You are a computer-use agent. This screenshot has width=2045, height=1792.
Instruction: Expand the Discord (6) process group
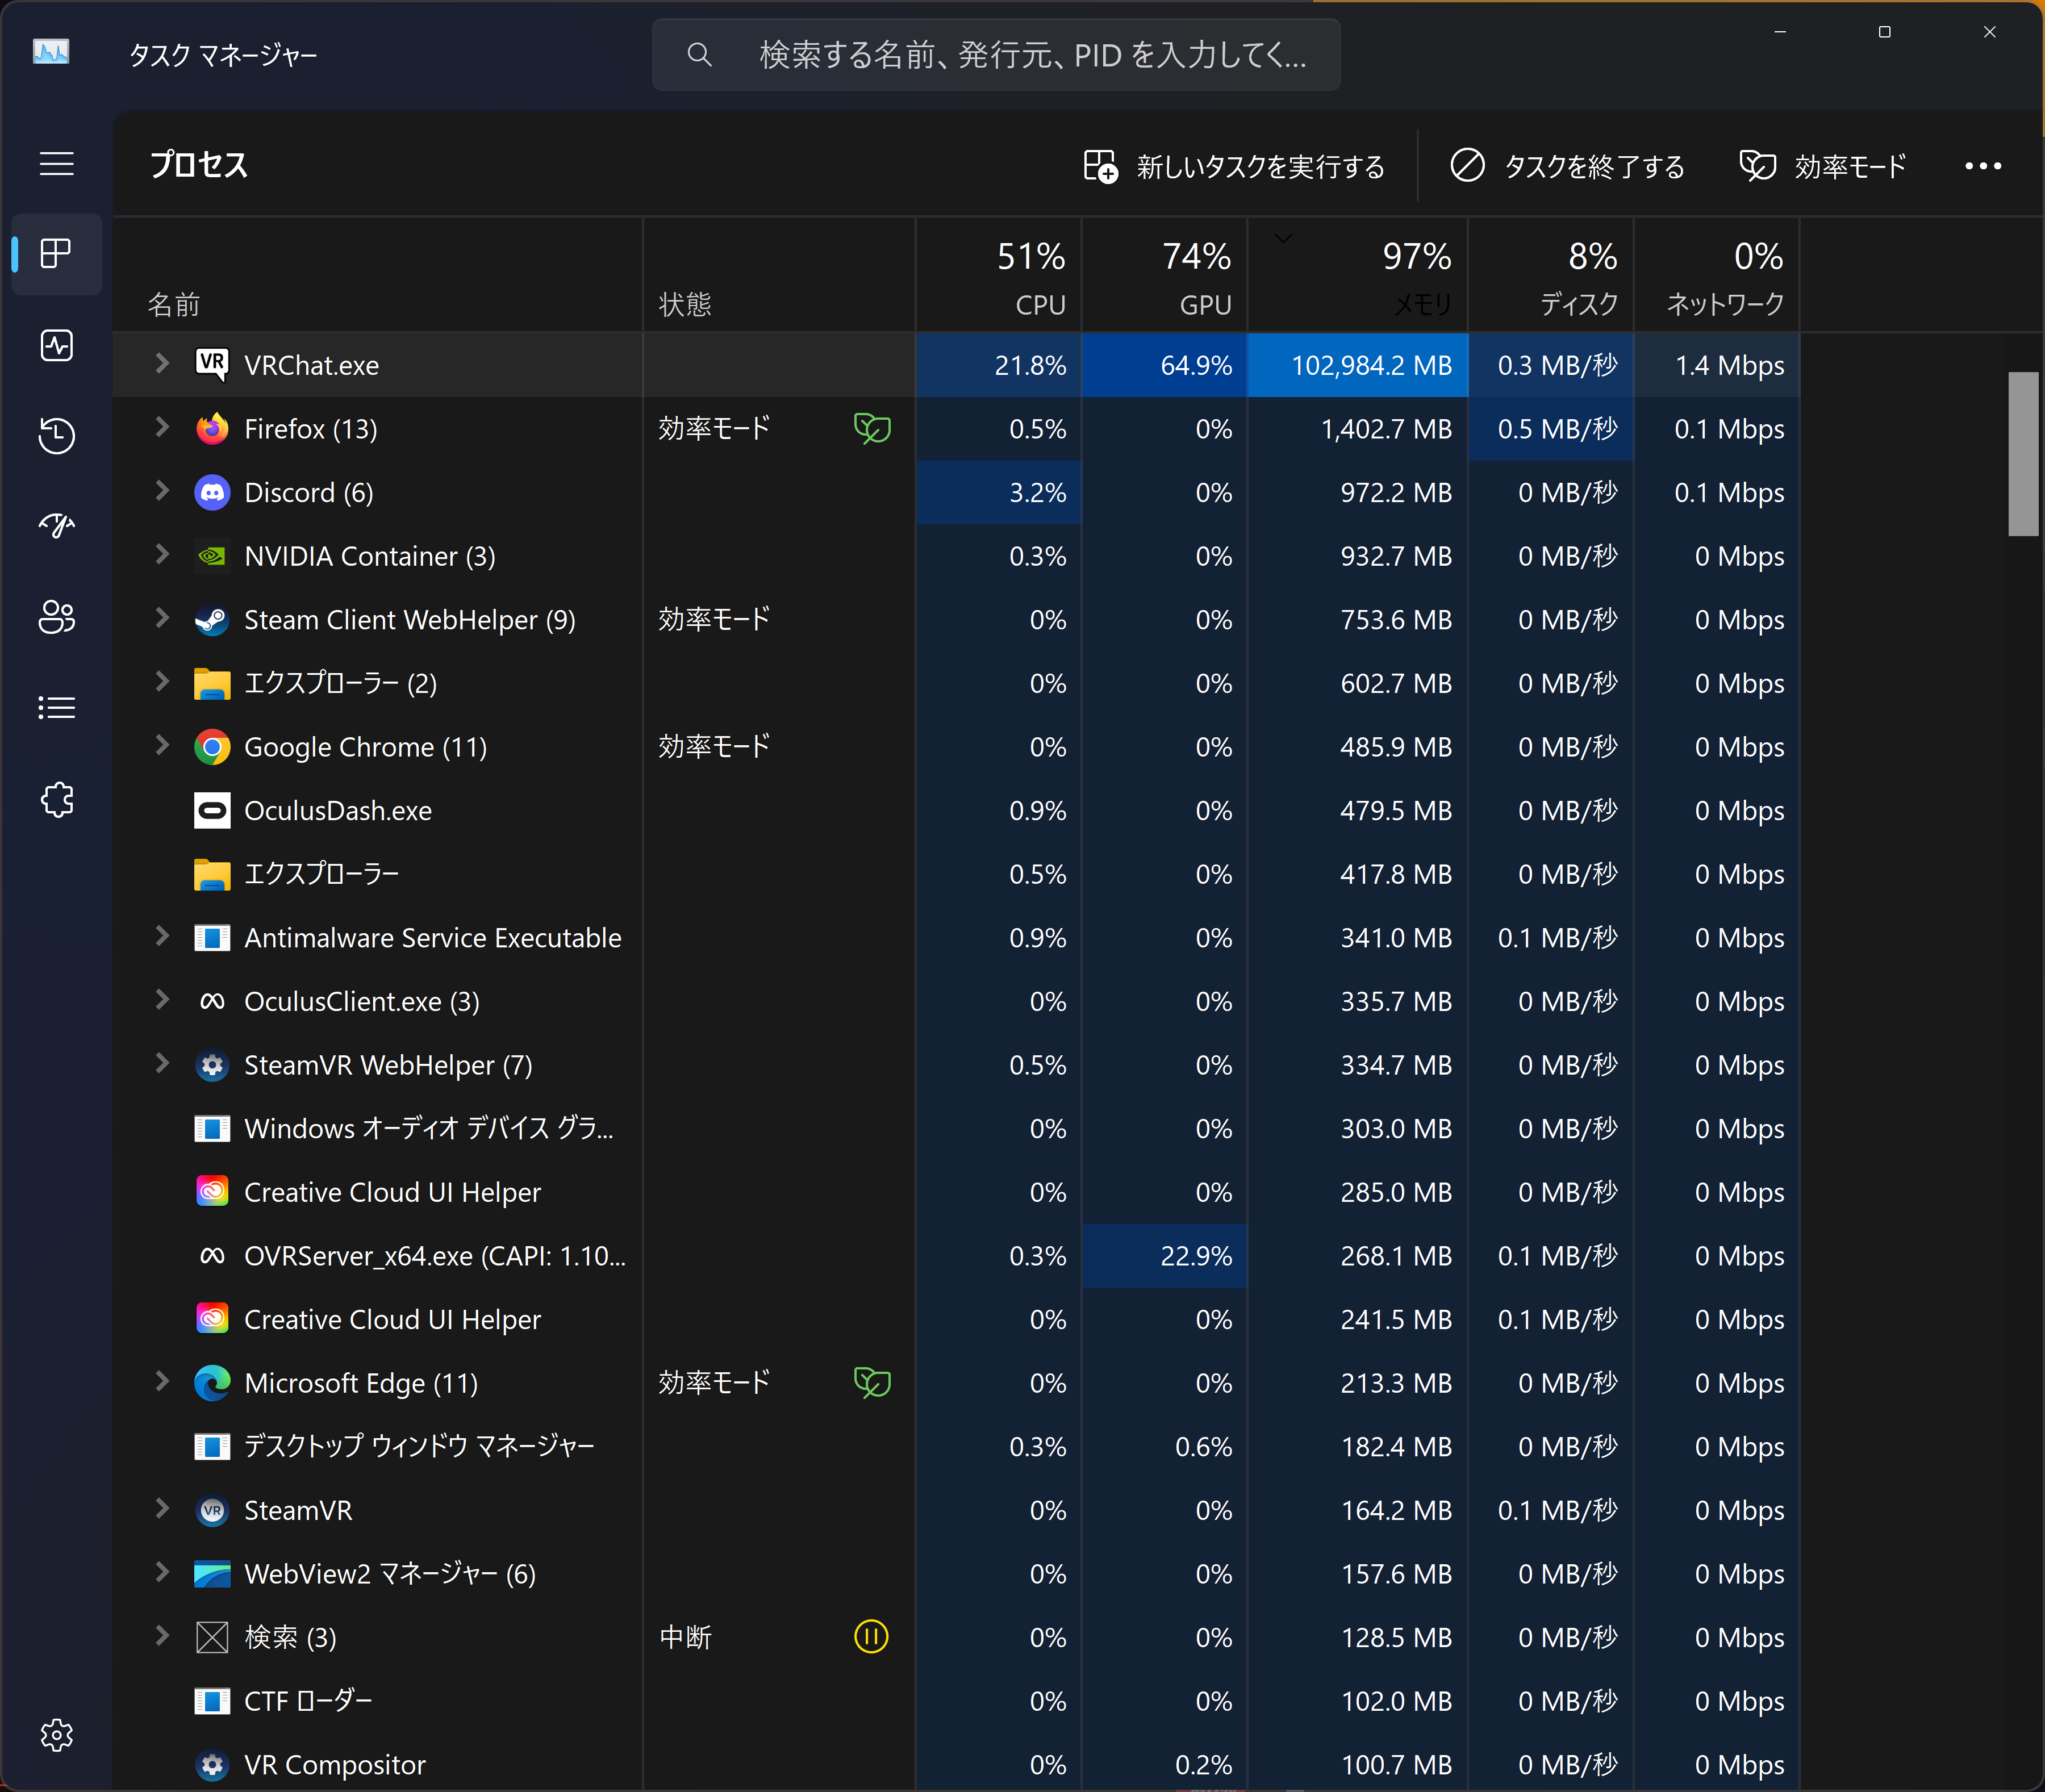(x=162, y=490)
